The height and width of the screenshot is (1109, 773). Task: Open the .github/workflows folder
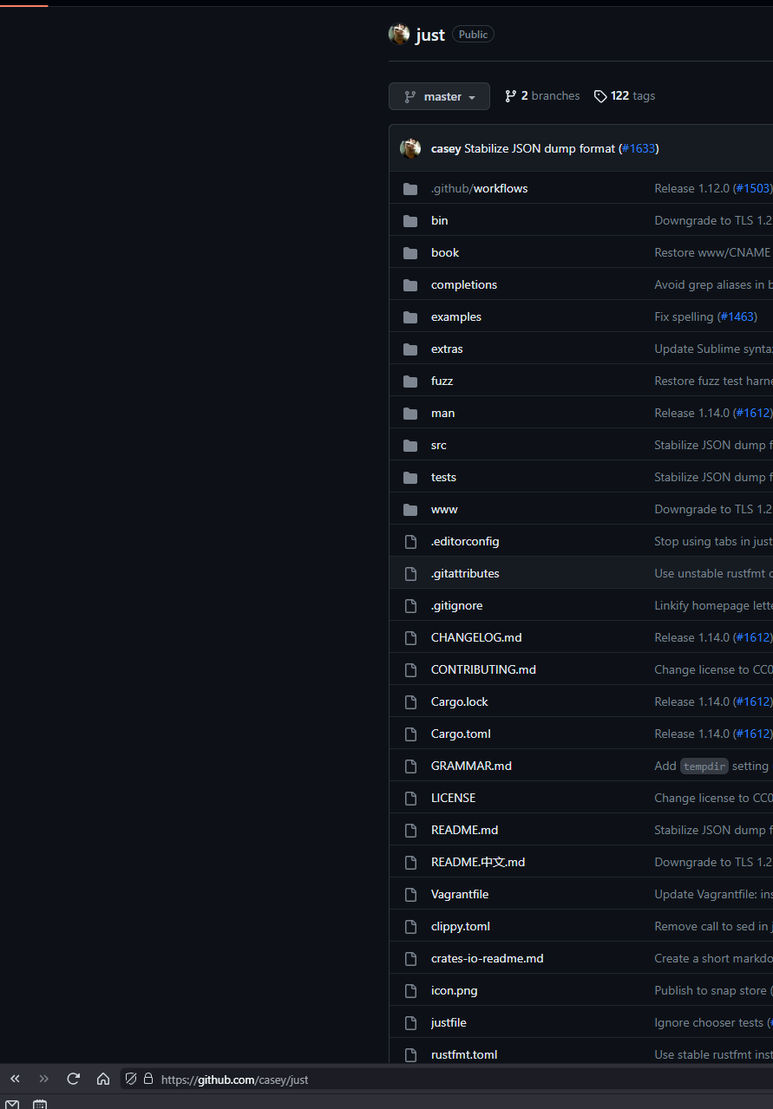(479, 189)
